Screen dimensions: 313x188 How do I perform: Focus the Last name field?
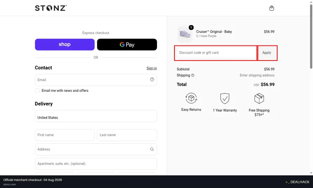(x=127, y=135)
